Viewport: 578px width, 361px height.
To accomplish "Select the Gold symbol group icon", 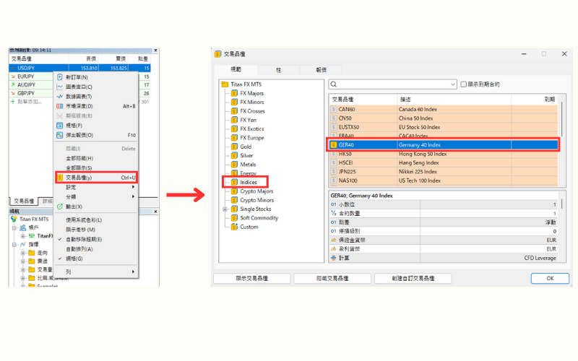I will point(234,147).
